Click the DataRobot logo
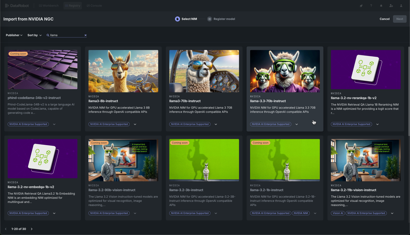 coord(17,6)
